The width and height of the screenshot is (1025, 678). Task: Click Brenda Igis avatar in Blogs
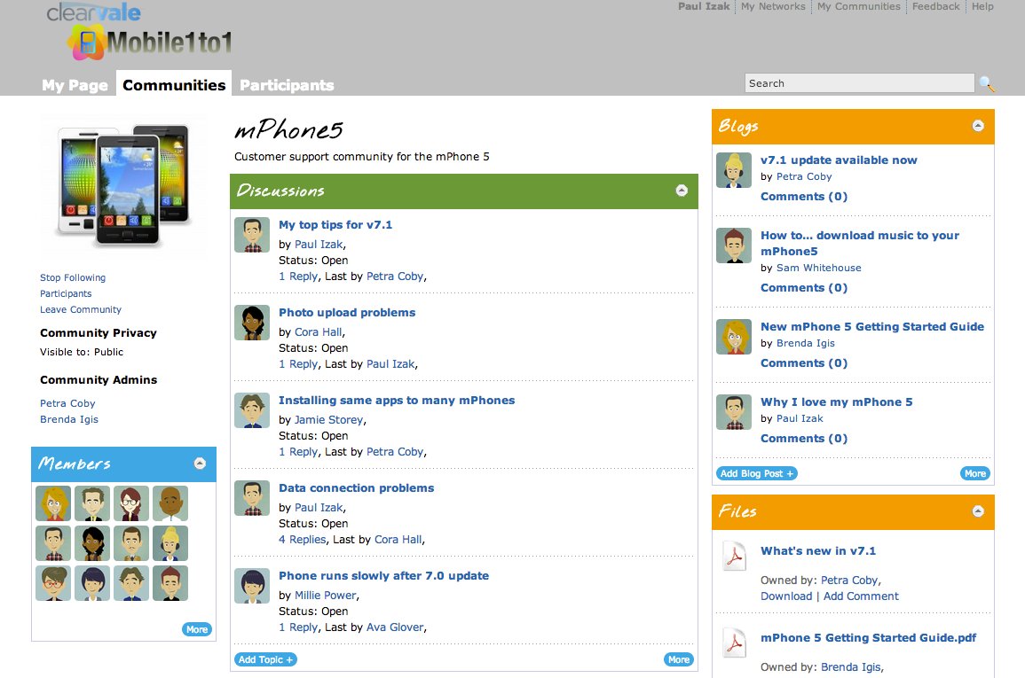733,337
